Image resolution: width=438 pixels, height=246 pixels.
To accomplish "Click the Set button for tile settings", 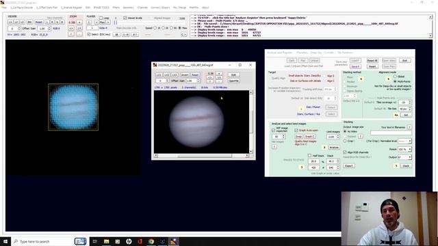I will click(406, 115).
